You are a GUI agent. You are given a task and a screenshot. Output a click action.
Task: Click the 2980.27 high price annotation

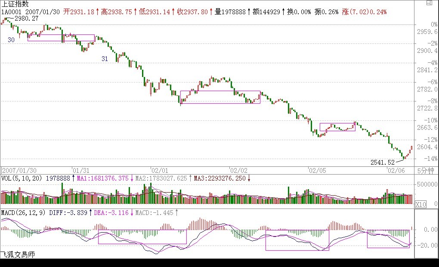tap(25, 18)
